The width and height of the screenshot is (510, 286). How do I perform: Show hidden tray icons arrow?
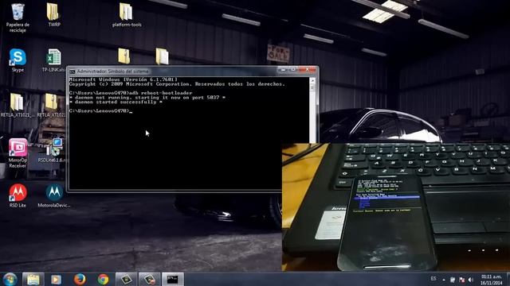[x=444, y=280]
